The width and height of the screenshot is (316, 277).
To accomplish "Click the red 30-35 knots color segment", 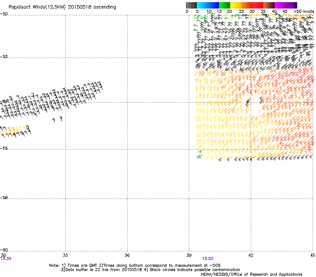I will point(258,5).
